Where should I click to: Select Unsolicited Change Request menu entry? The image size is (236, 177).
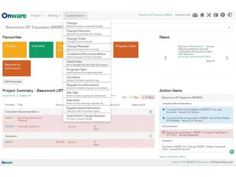point(87,117)
